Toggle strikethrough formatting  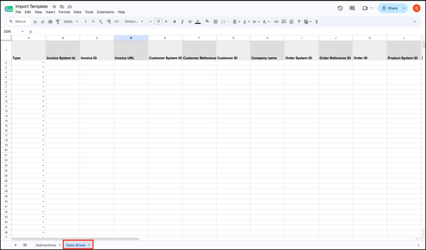pos(190,22)
